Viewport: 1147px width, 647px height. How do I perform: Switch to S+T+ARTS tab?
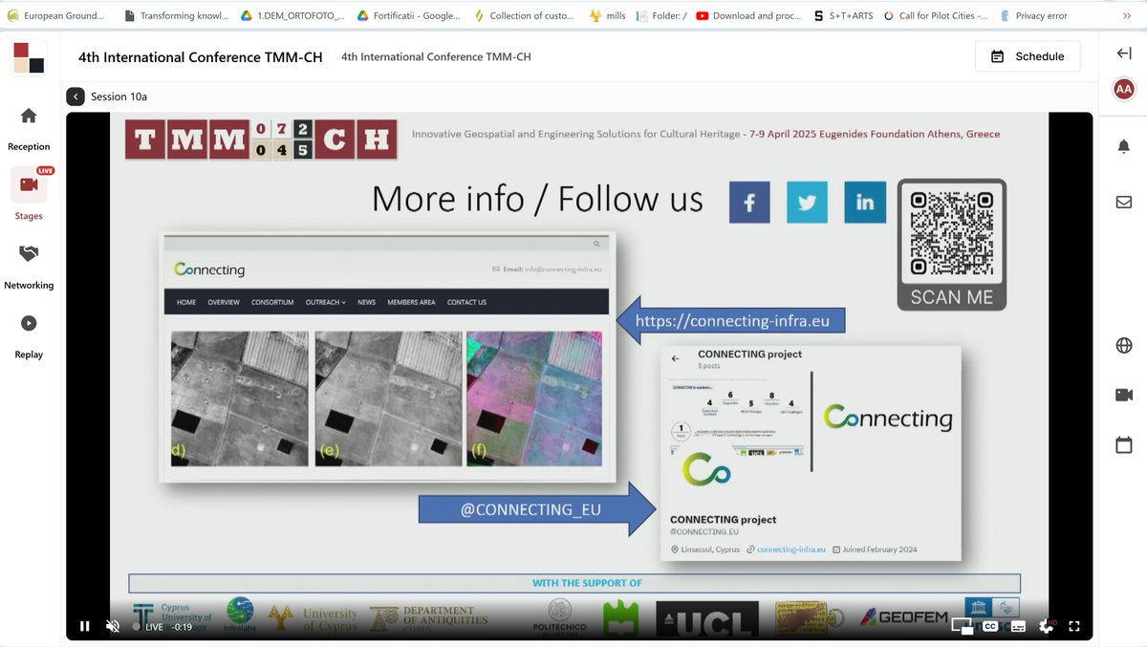tap(843, 15)
